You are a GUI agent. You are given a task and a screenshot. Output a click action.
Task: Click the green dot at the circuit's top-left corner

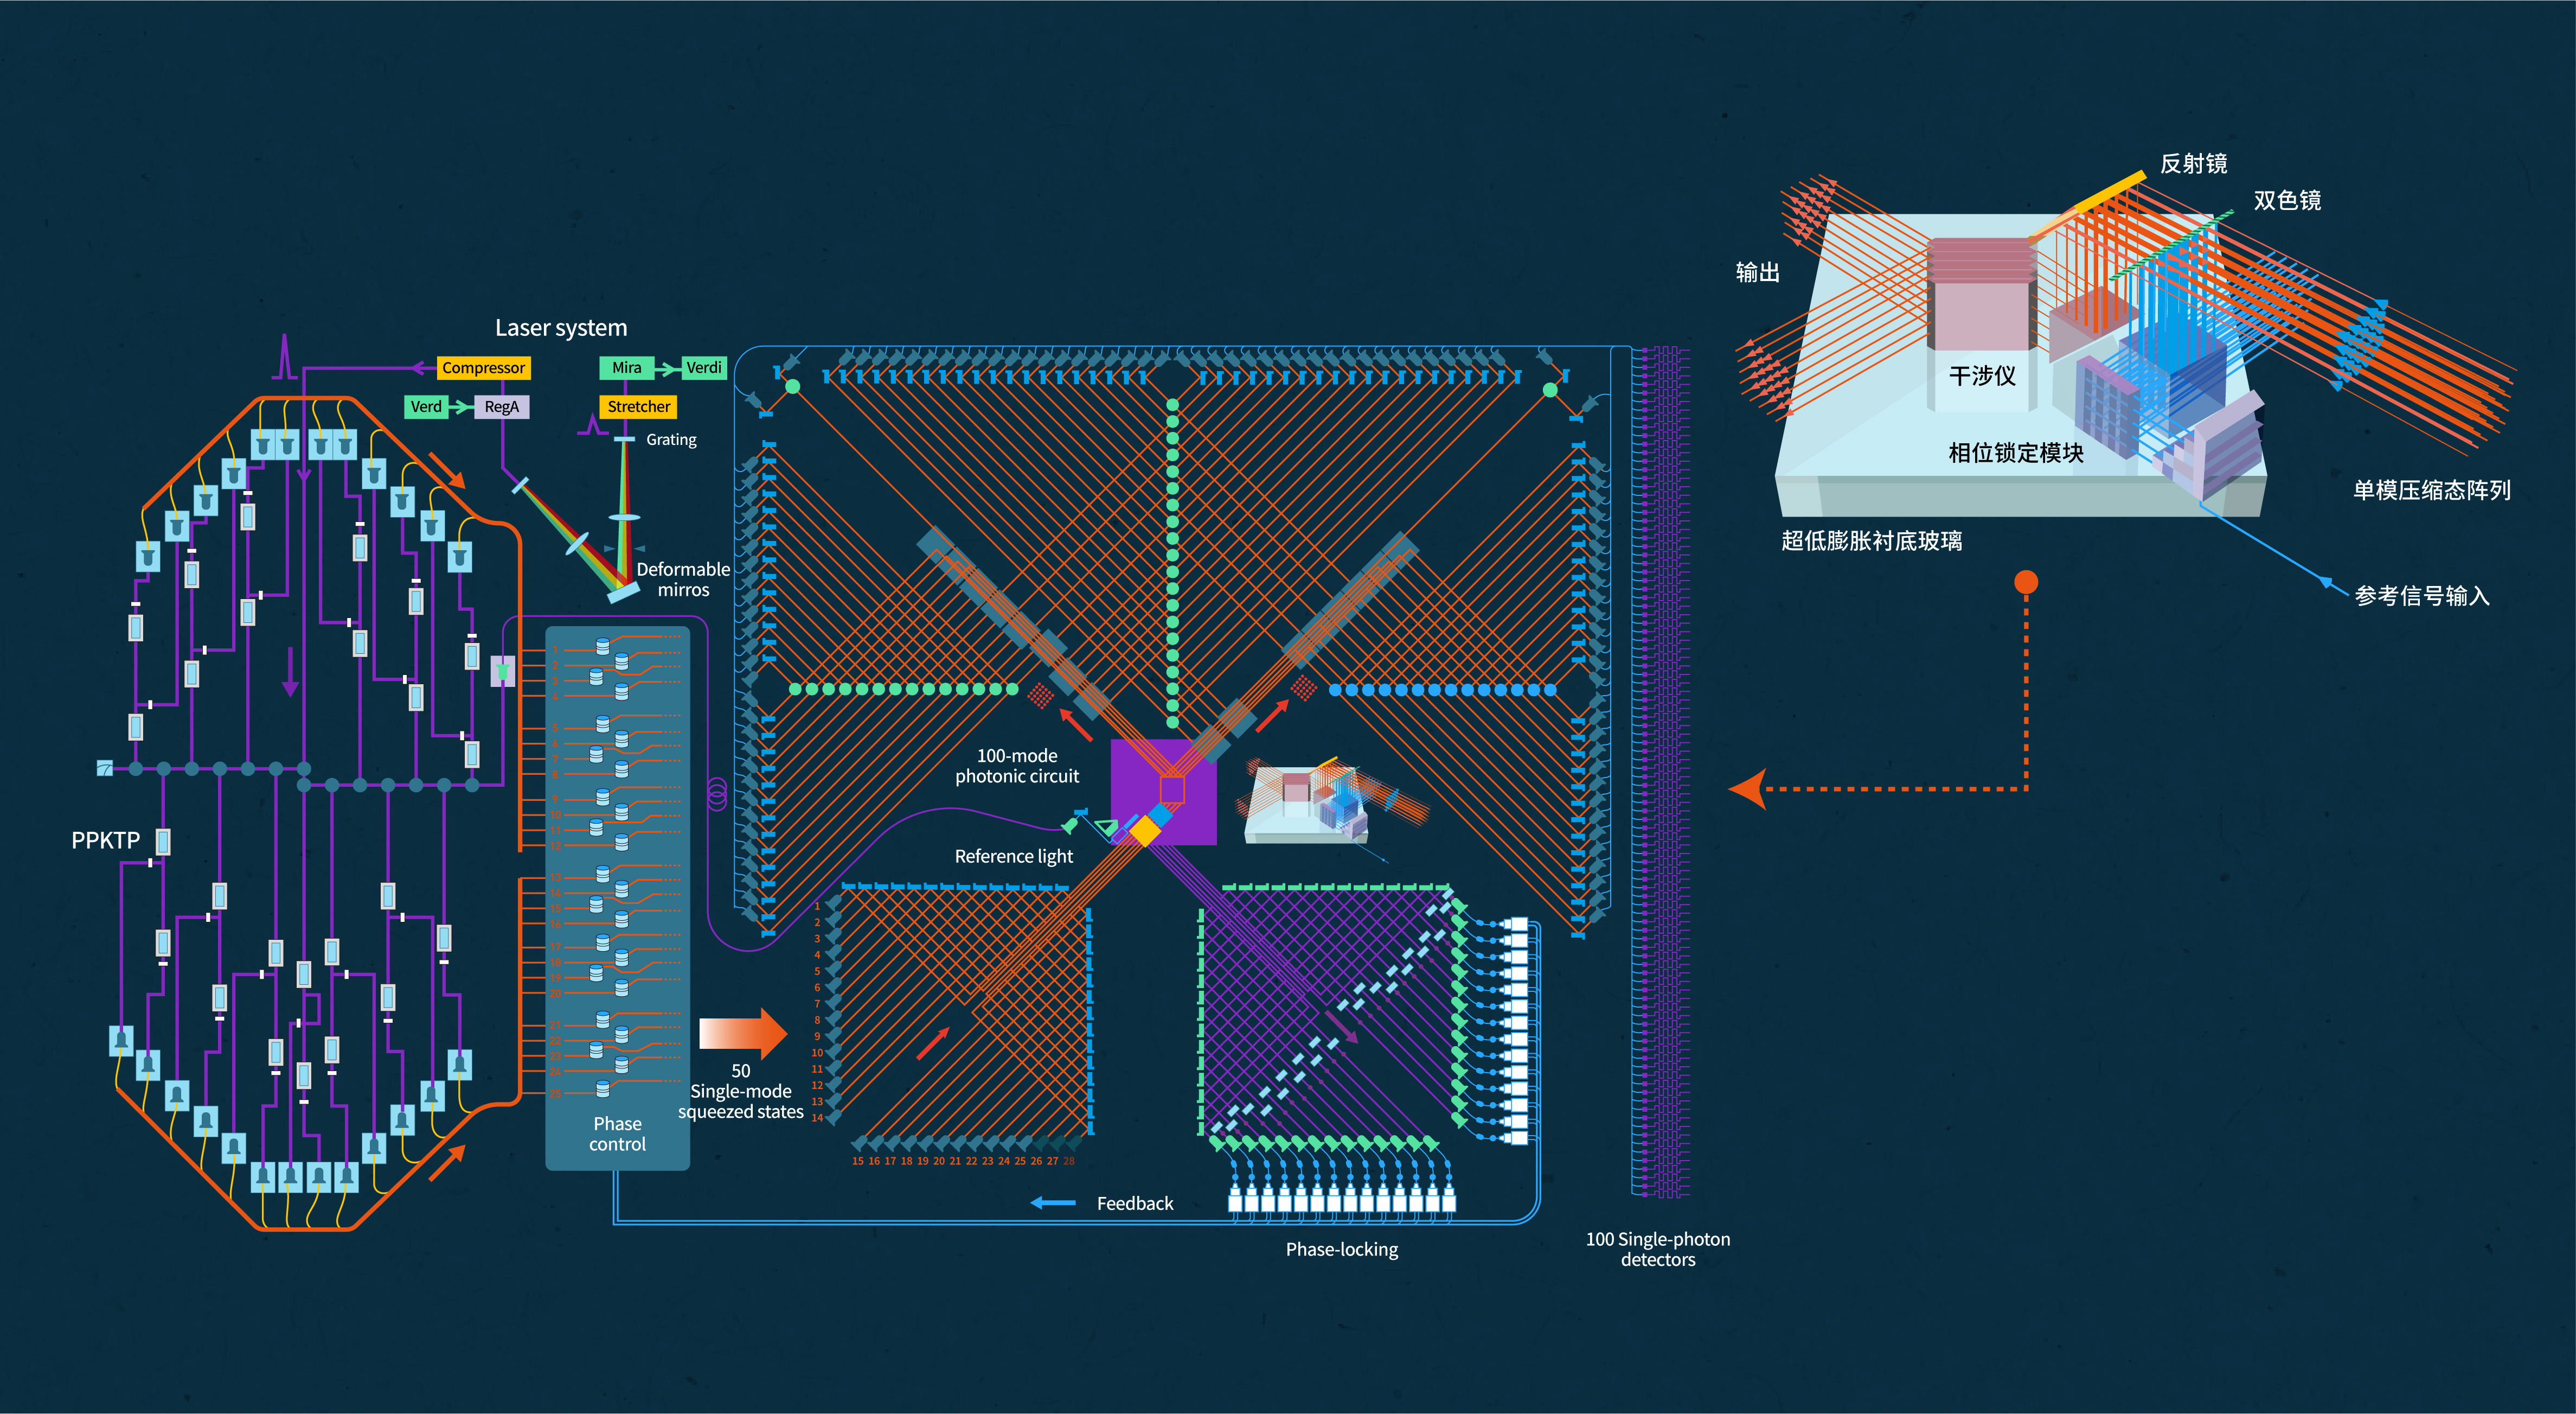[793, 386]
